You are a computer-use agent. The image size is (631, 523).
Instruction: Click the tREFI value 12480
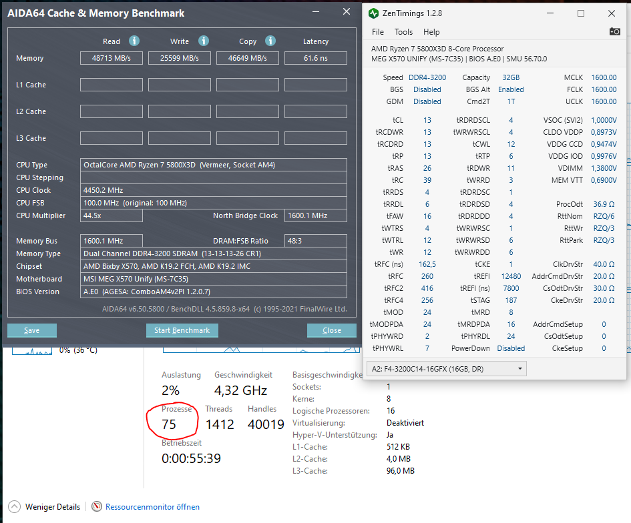(511, 276)
